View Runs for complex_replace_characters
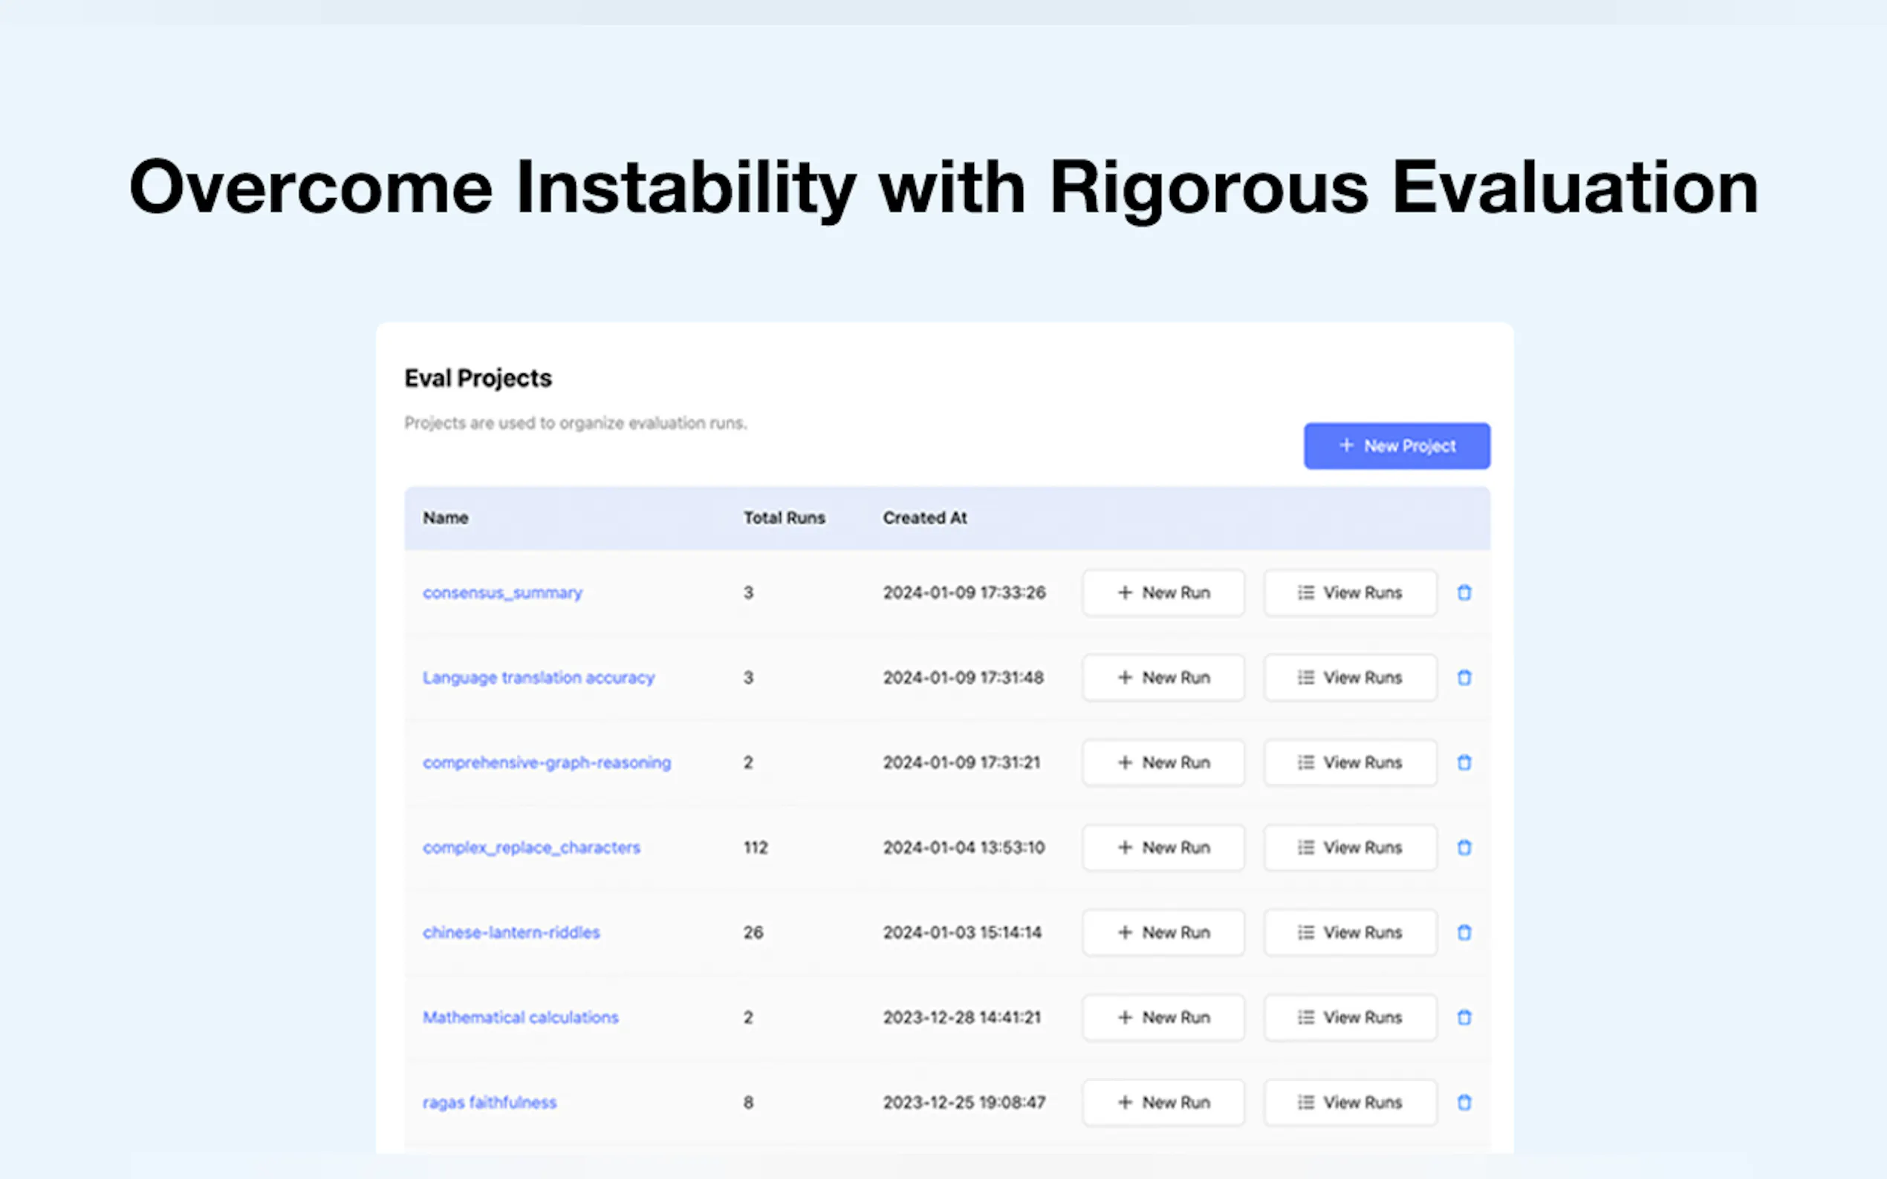 [1350, 848]
